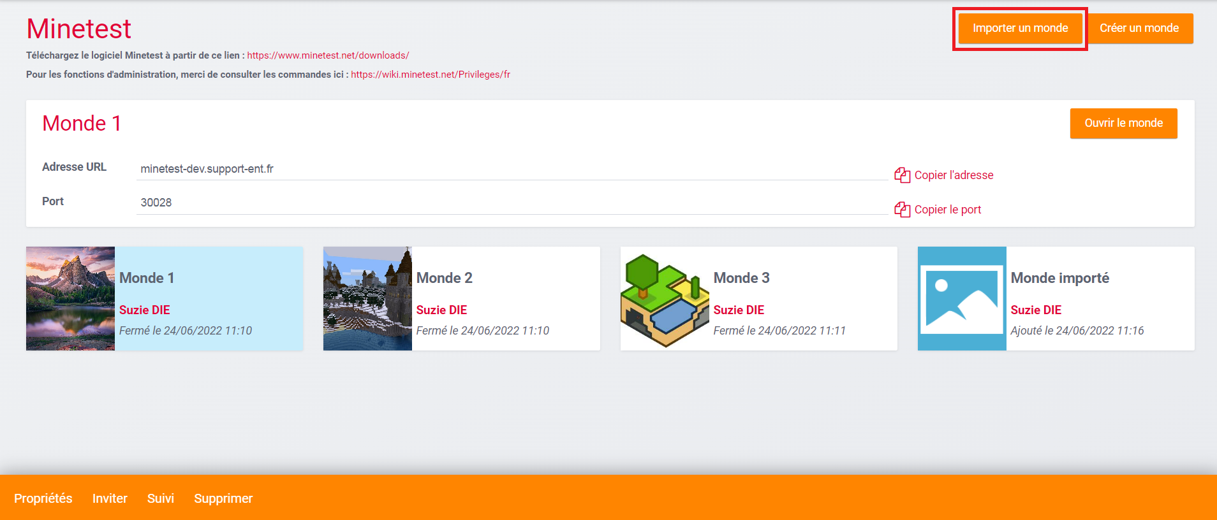Click the copy icon beside Copier le port
This screenshot has height=520, width=1217.
point(902,210)
